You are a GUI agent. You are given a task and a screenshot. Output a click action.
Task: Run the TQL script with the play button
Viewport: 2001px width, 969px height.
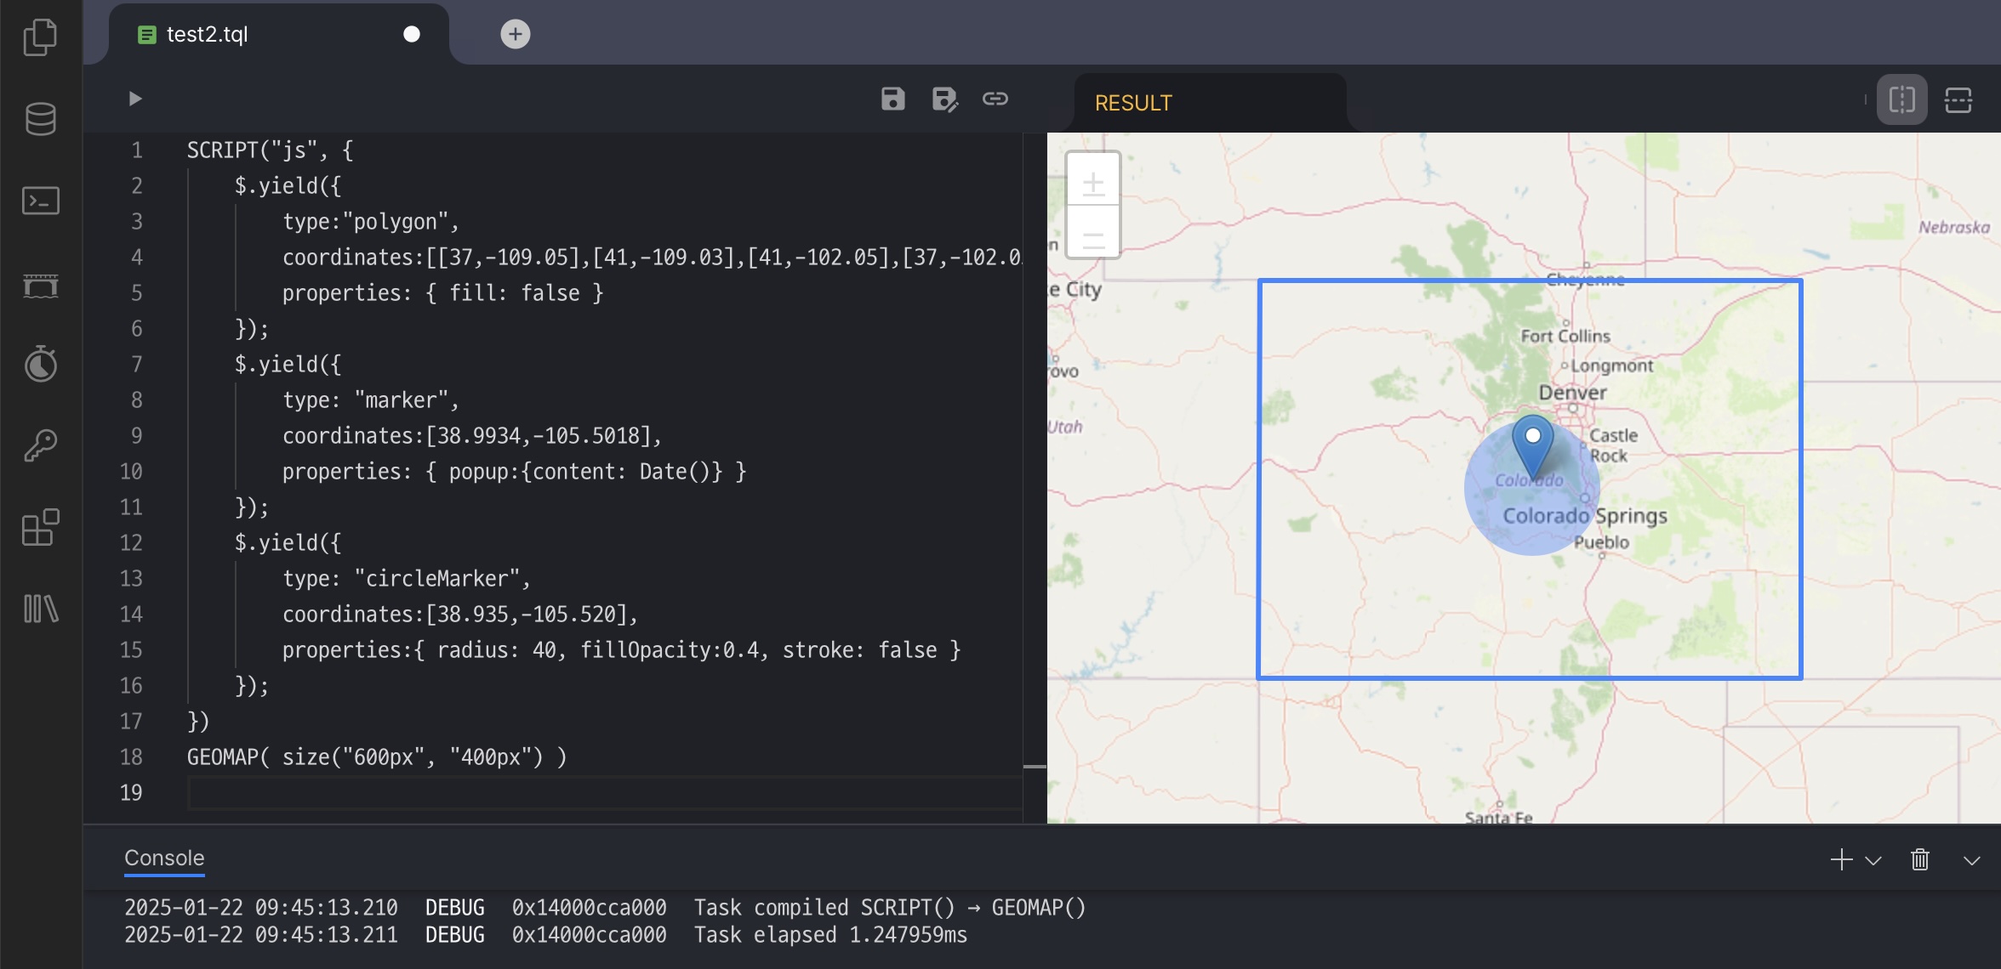point(134,99)
